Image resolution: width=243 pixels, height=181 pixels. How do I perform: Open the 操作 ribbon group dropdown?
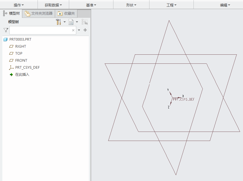(19, 5)
